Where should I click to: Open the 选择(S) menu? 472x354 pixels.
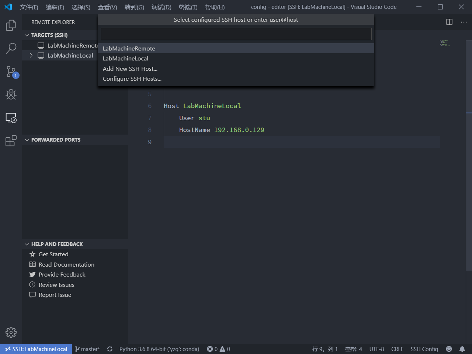[x=81, y=7]
